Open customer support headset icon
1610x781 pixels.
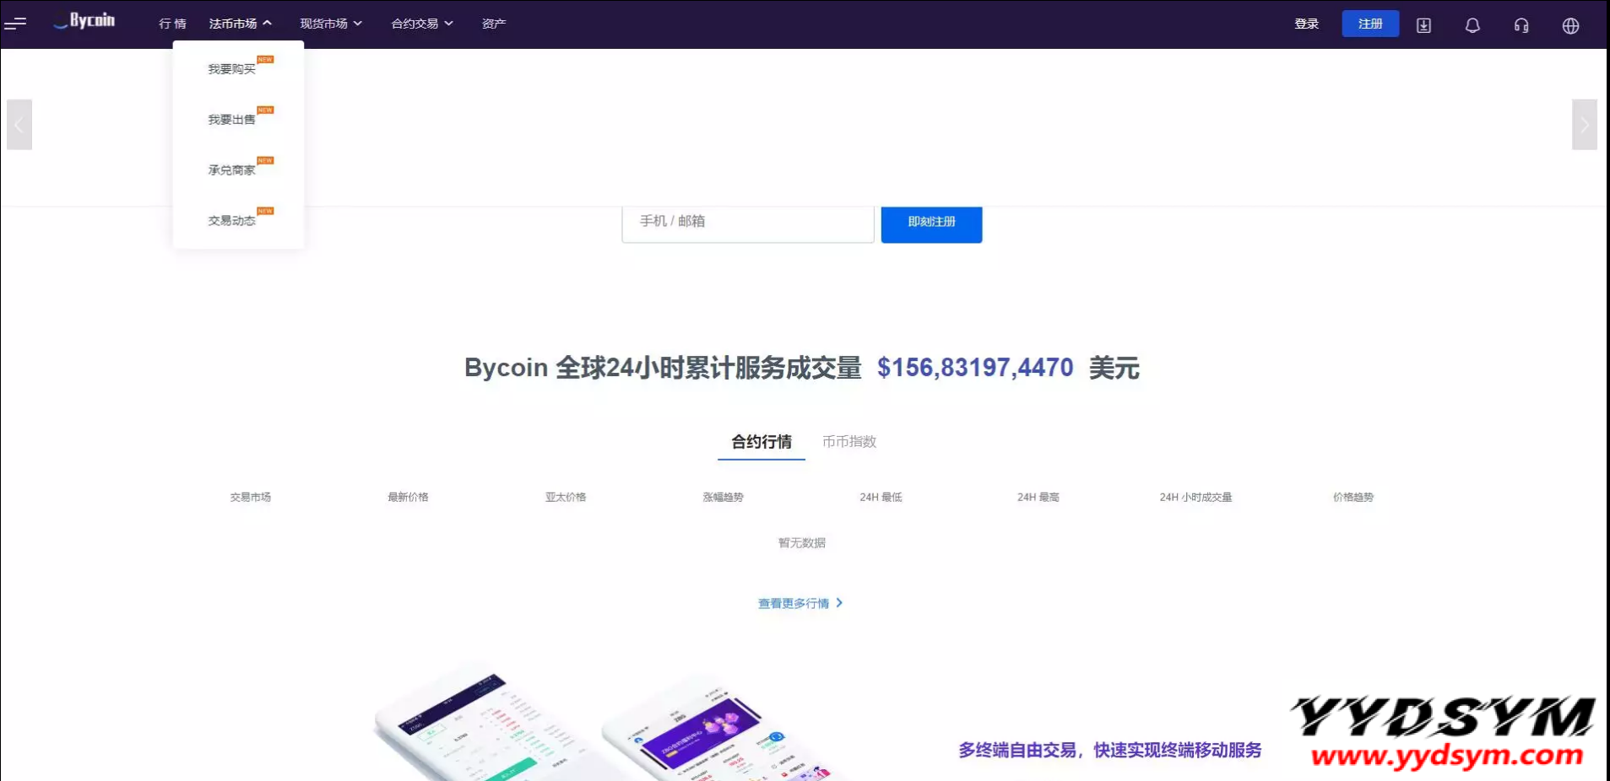(1521, 25)
